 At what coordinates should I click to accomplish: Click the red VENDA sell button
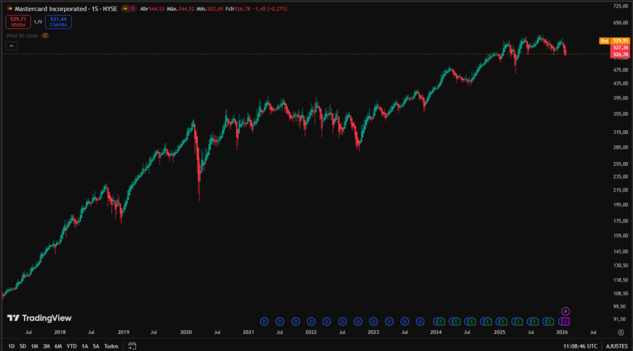click(x=17, y=22)
